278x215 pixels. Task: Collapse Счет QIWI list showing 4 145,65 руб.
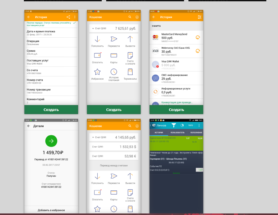click(x=114, y=137)
